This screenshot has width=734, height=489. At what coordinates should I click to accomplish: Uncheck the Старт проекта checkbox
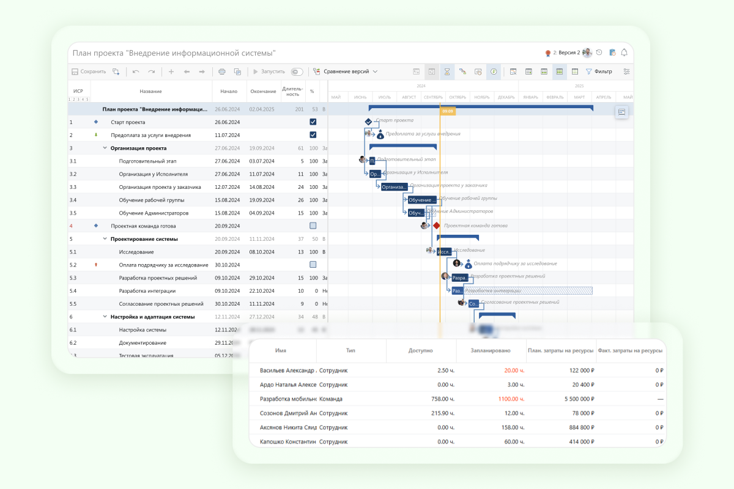click(x=313, y=122)
